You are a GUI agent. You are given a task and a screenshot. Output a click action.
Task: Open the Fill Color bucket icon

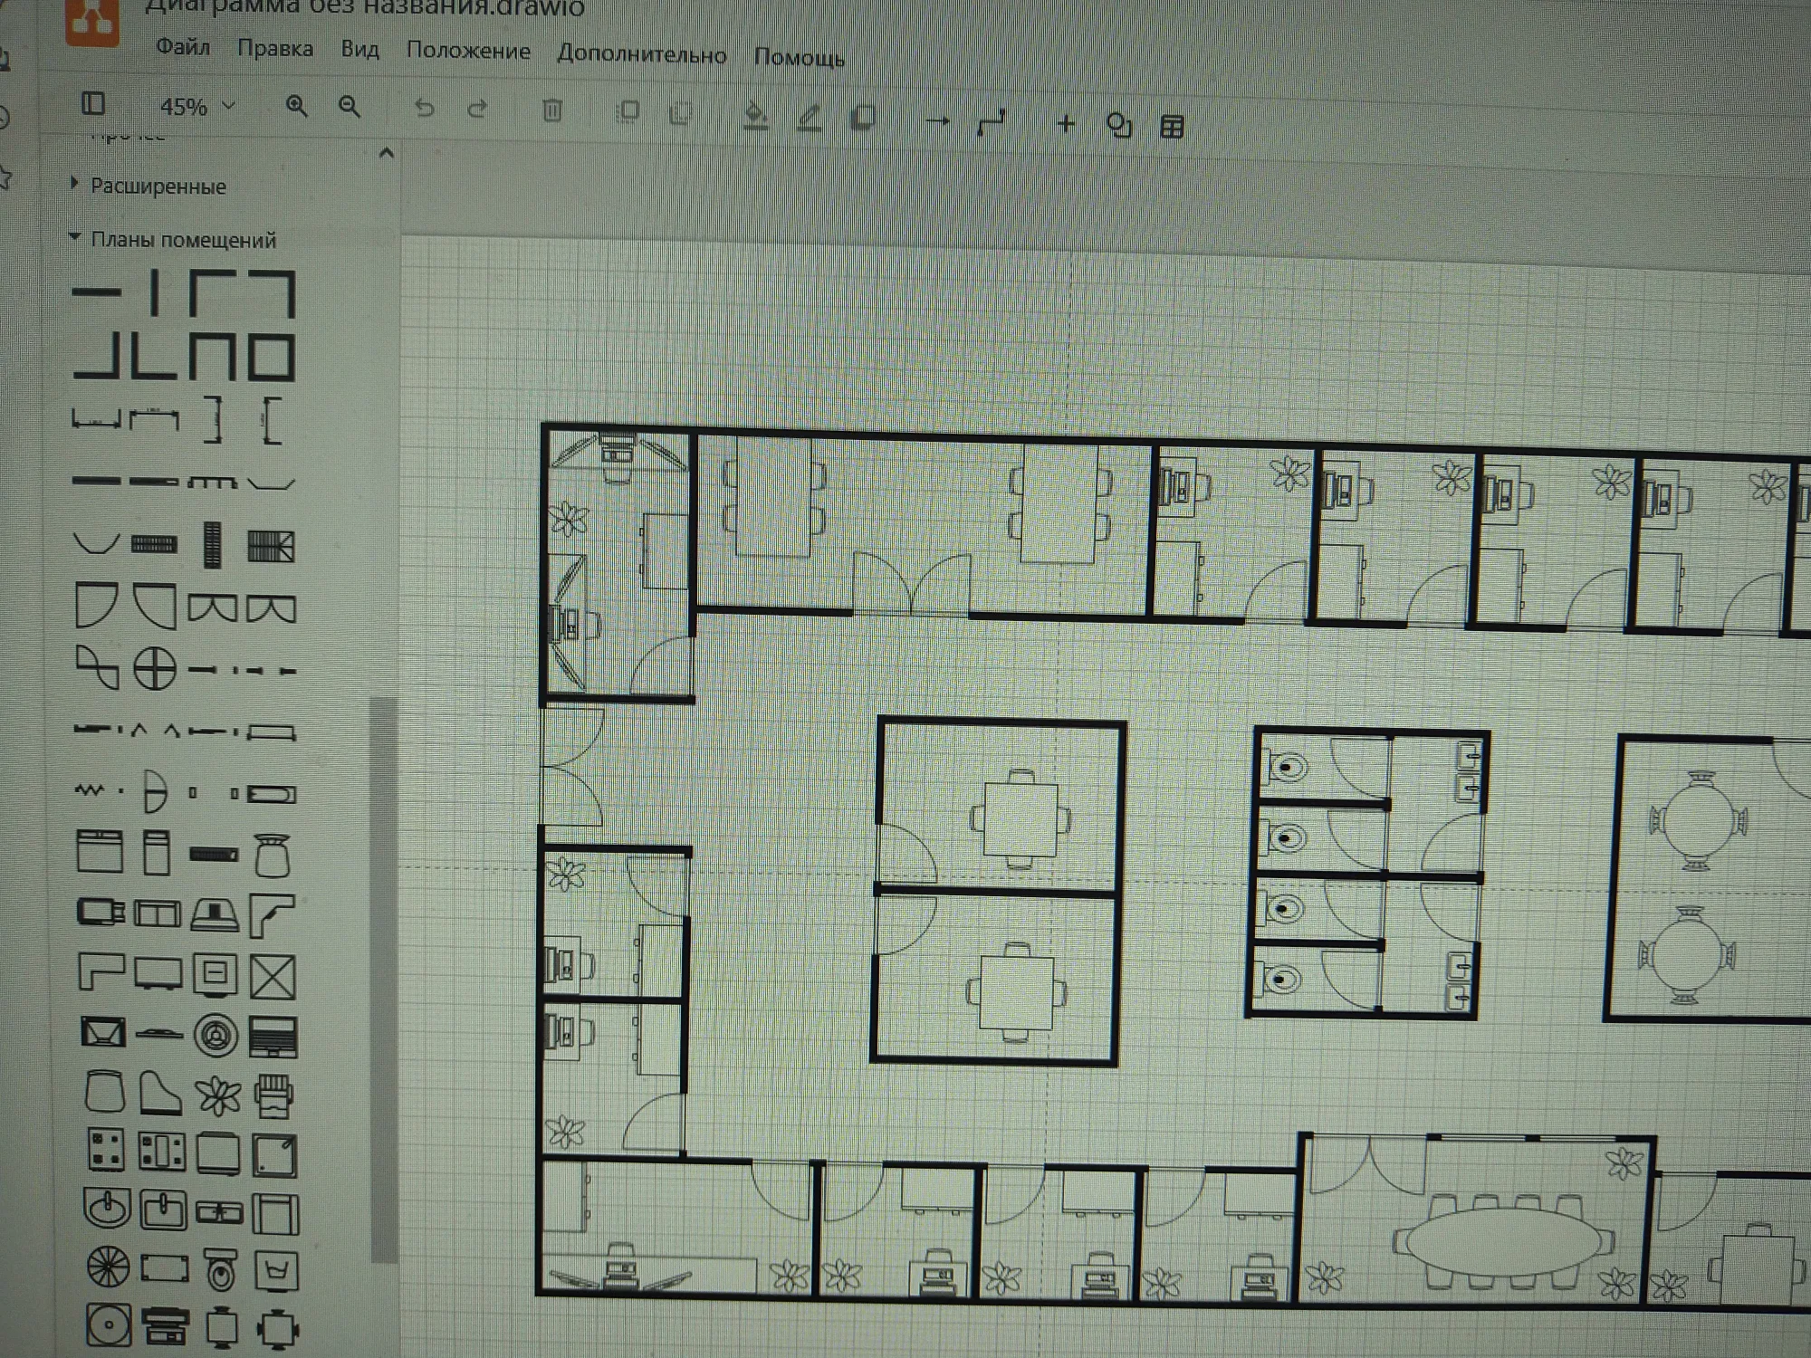[x=755, y=116]
